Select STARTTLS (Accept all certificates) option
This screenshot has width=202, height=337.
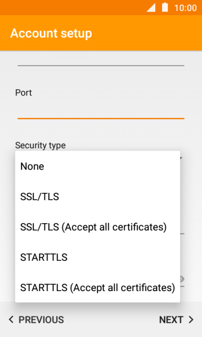coord(98,288)
